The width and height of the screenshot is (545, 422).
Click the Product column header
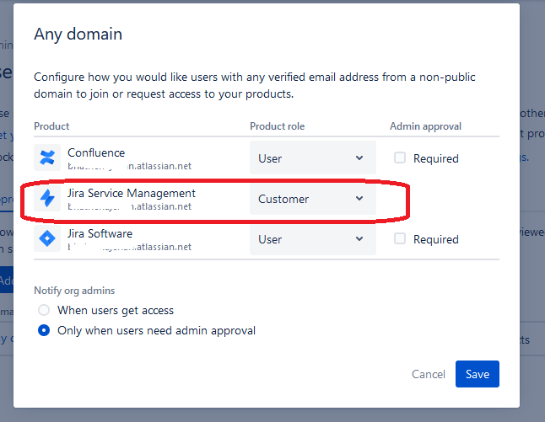pyautogui.click(x=51, y=126)
